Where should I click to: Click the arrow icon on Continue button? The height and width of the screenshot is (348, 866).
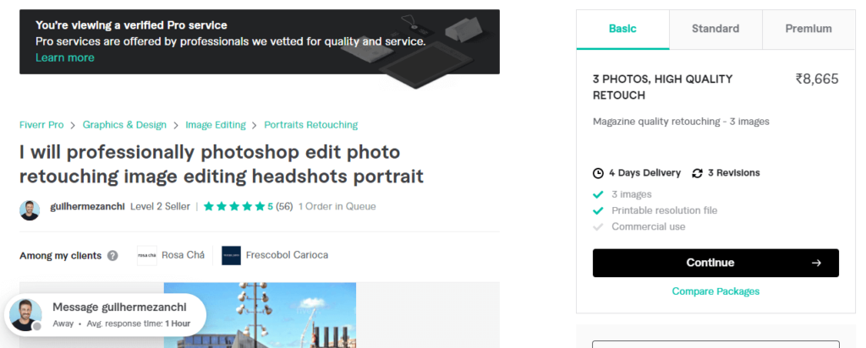(x=816, y=263)
